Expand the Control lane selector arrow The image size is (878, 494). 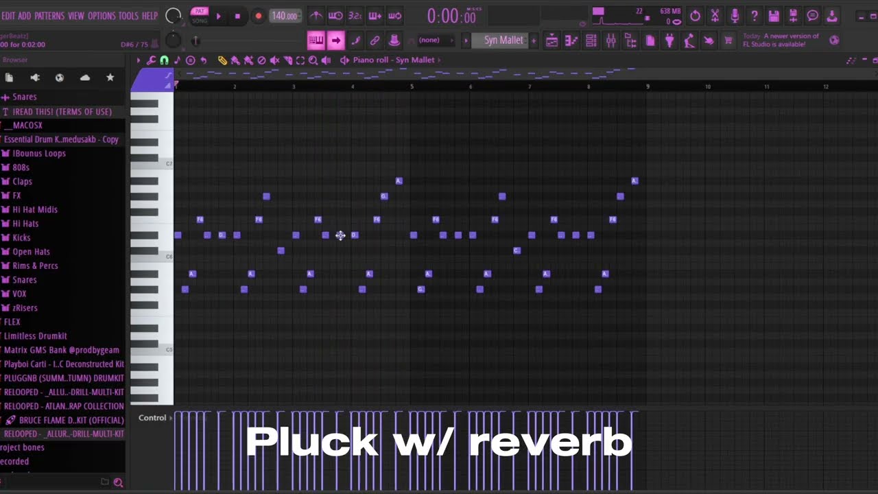point(171,418)
